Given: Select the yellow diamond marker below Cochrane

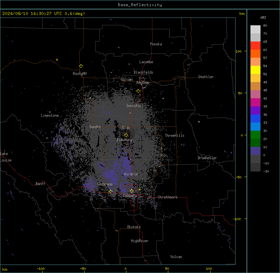Looking at the screenshot, I should [110, 191].
